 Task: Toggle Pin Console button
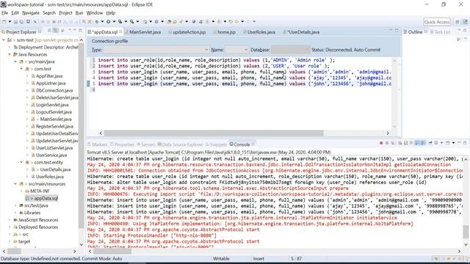pyautogui.click(x=430, y=143)
